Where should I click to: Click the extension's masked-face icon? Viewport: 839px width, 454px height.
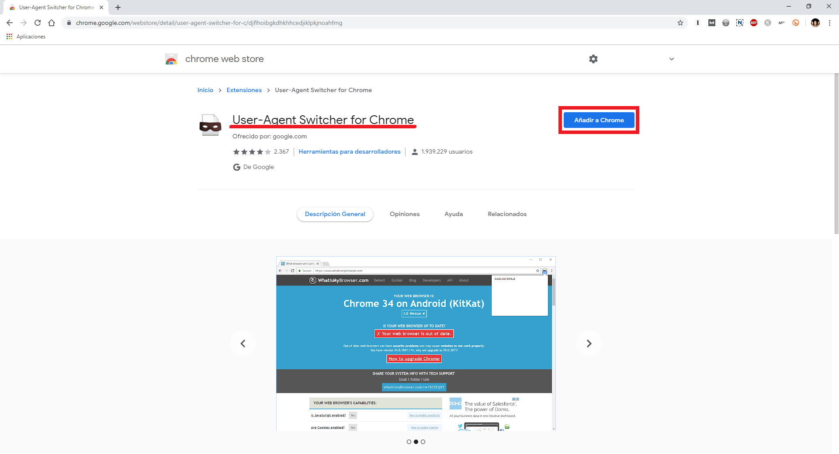click(x=210, y=125)
